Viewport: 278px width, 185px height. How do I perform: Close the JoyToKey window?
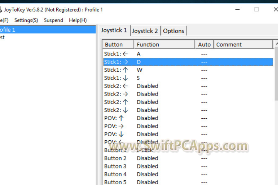click(x=276, y=9)
